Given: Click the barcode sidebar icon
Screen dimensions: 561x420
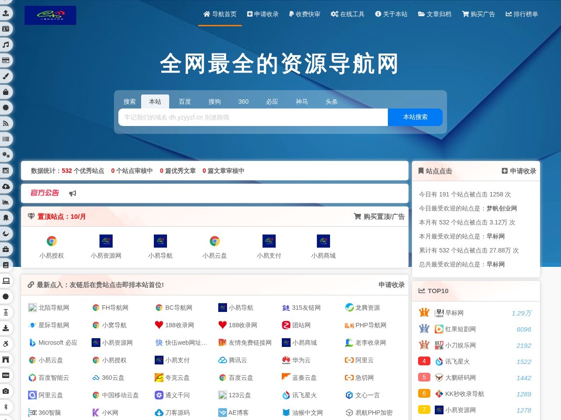Looking at the screenshot, I should pyautogui.click(x=6, y=139).
